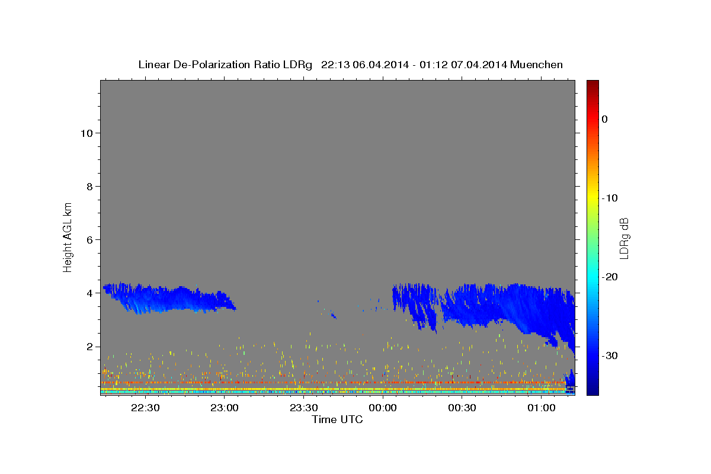Click the height tick label 6
This screenshot has height=474, width=711.
click(89, 240)
